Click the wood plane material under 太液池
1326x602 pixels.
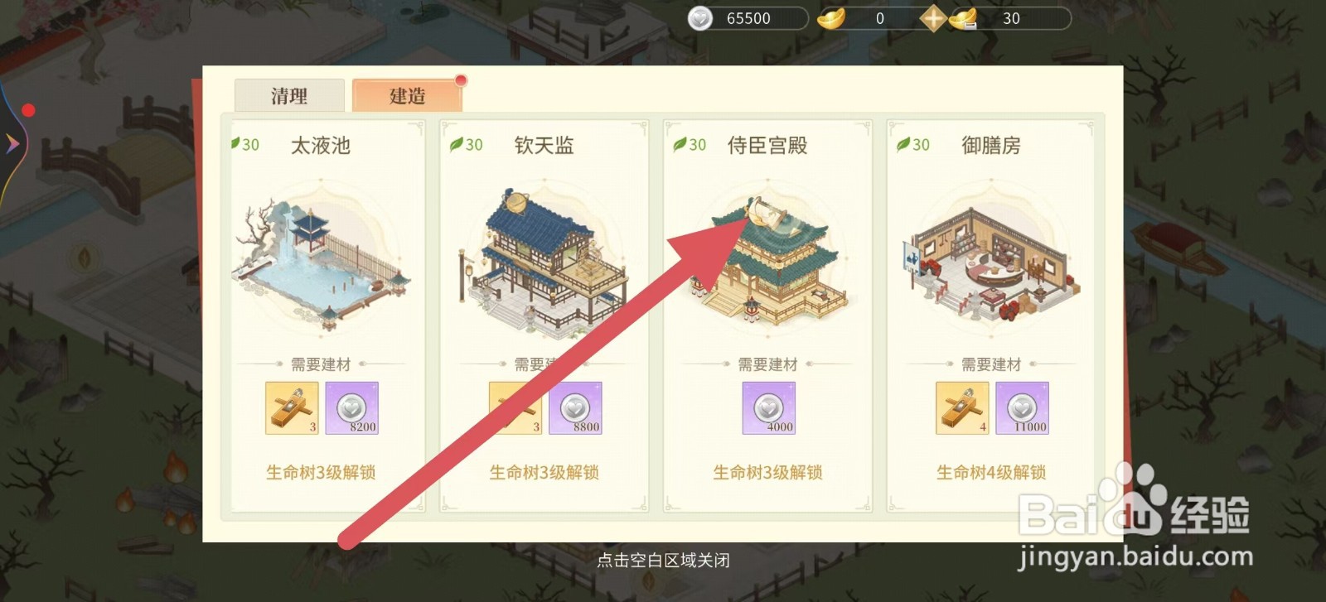(x=292, y=408)
